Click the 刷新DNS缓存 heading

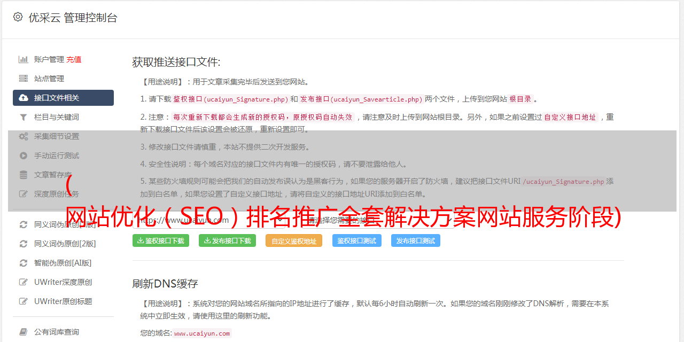pos(165,283)
